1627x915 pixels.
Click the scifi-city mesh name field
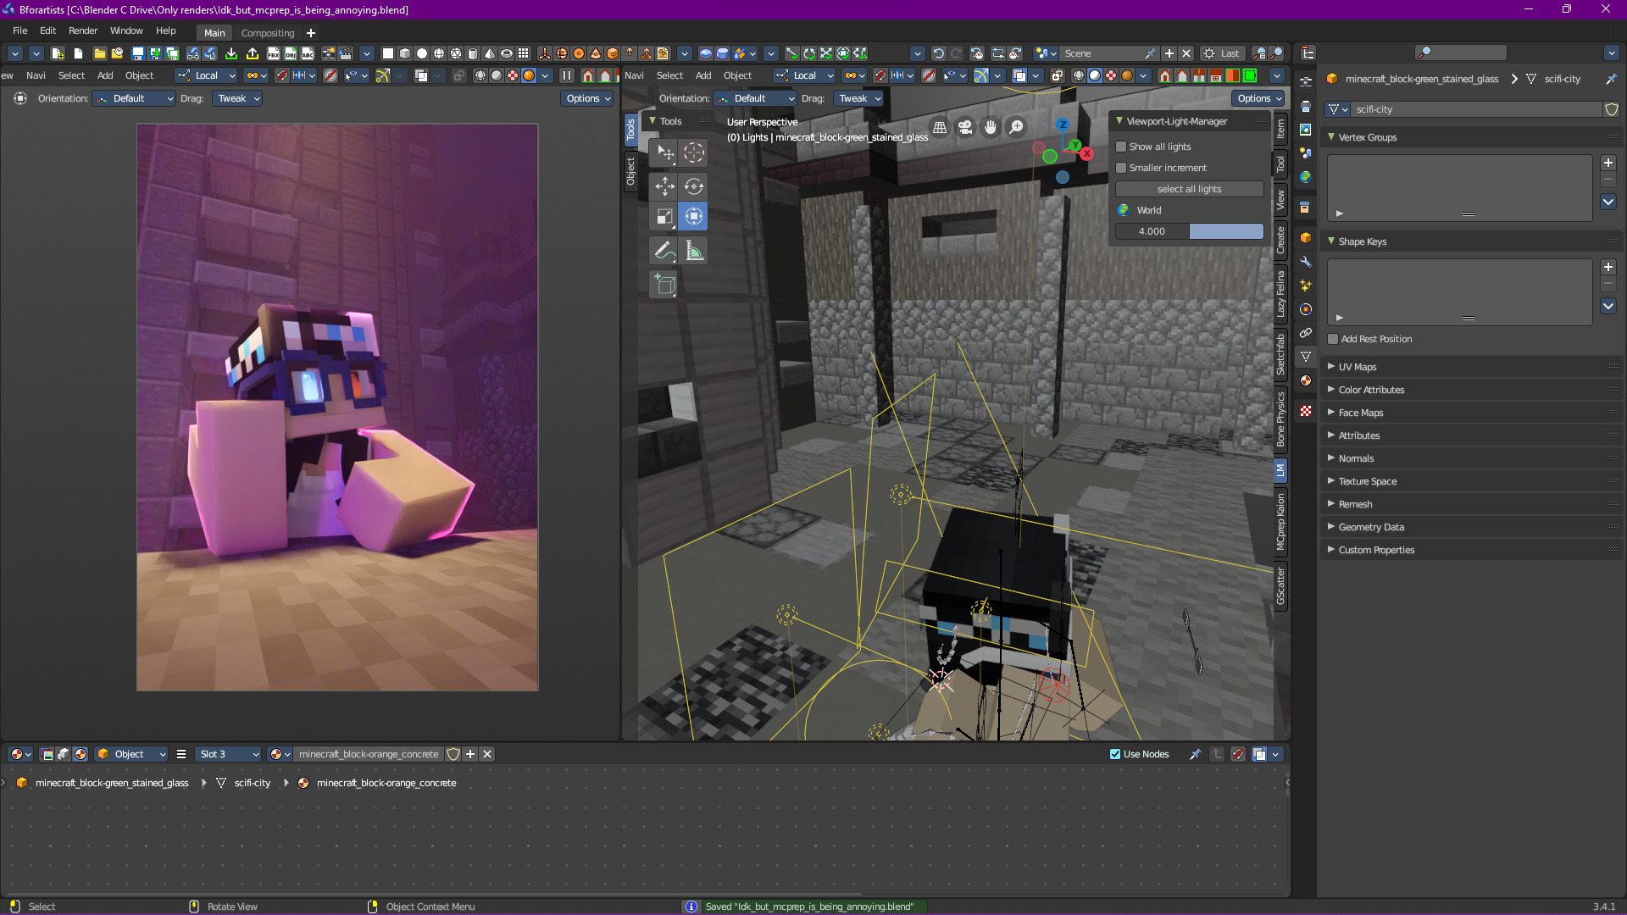click(x=1474, y=109)
